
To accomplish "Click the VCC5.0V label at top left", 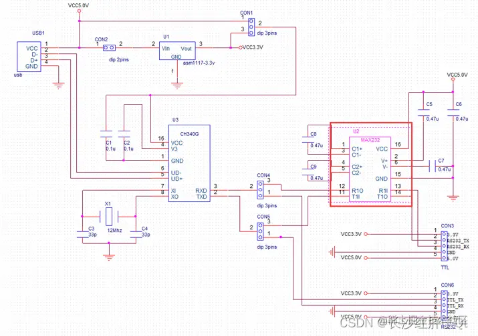I will (x=79, y=5).
